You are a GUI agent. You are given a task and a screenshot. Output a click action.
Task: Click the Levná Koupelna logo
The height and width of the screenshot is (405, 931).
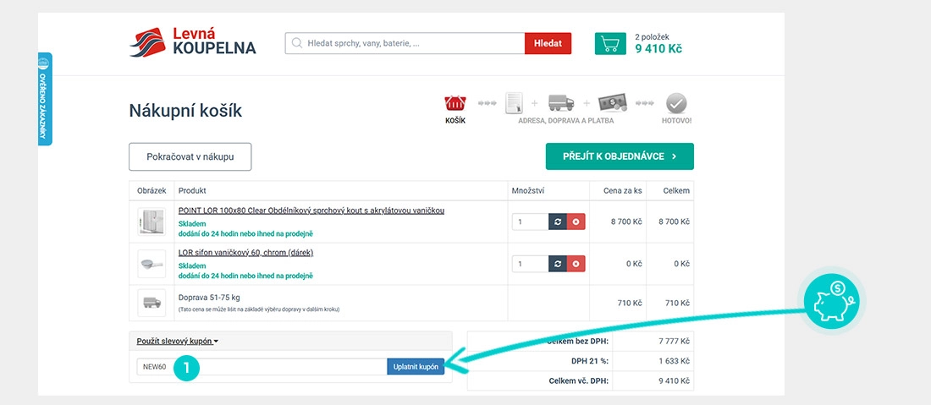tap(193, 42)
